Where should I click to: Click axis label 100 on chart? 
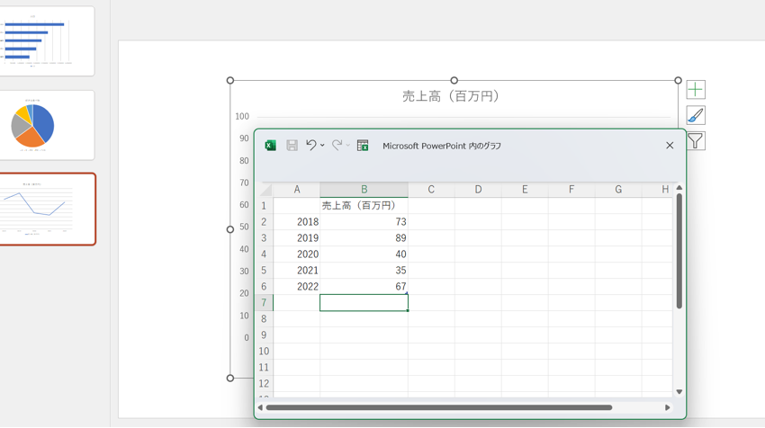point(242,117)
